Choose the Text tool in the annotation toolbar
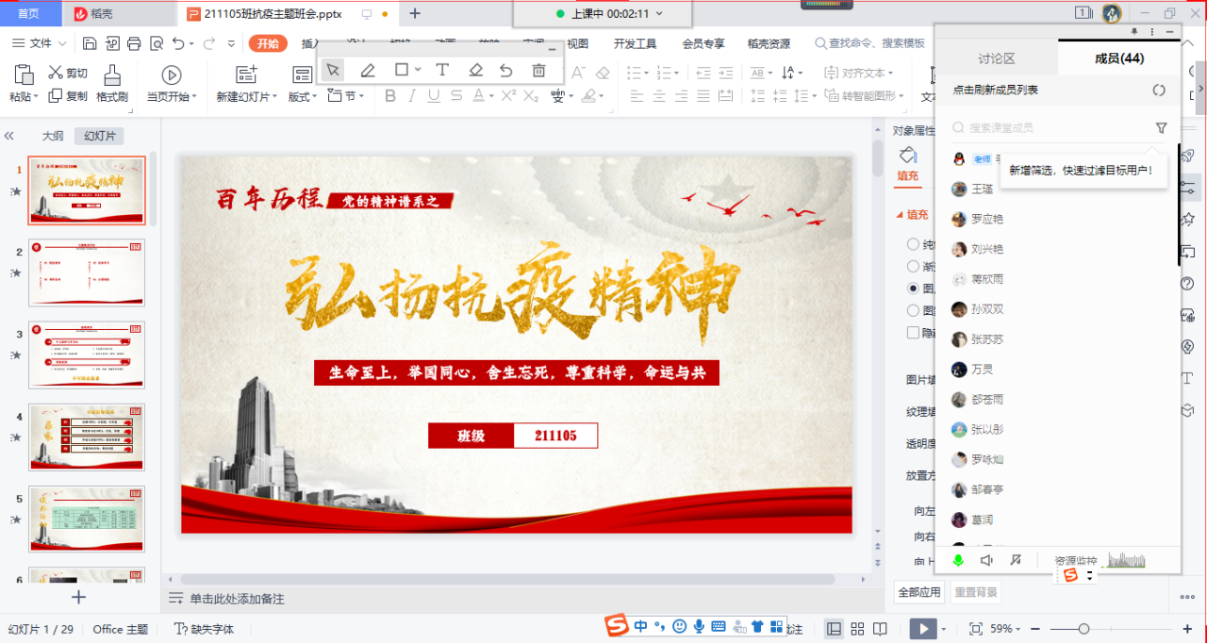1207x643 pixels. click(443, 69)
